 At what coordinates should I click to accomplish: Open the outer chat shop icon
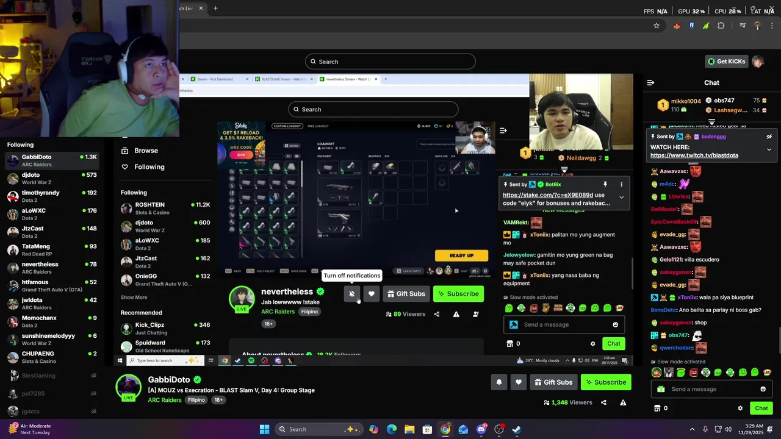click(657, 409)
